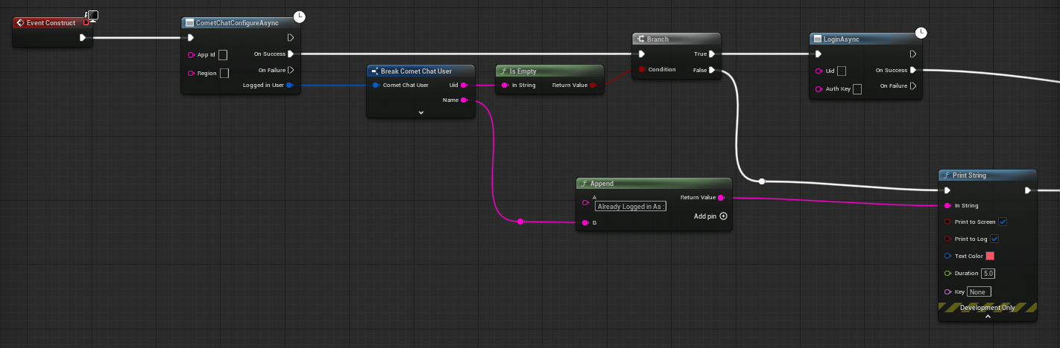This screenshot has height=348, width=1060.
Task: Click the Is Empty In String pin
Action: tap(505, 85)
